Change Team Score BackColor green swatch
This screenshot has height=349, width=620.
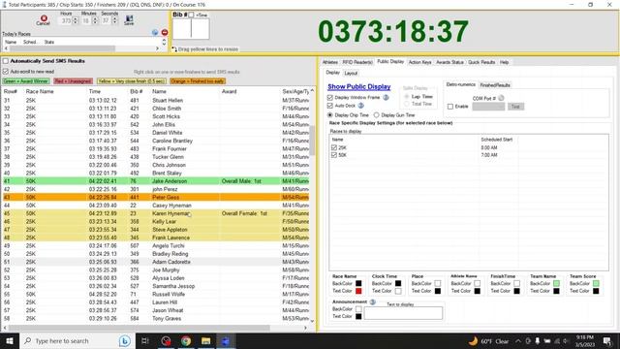tap(596, 283)
